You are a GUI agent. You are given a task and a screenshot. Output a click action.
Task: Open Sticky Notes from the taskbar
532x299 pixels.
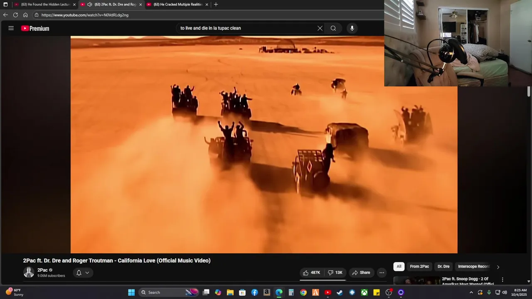[x=376, y=292]
